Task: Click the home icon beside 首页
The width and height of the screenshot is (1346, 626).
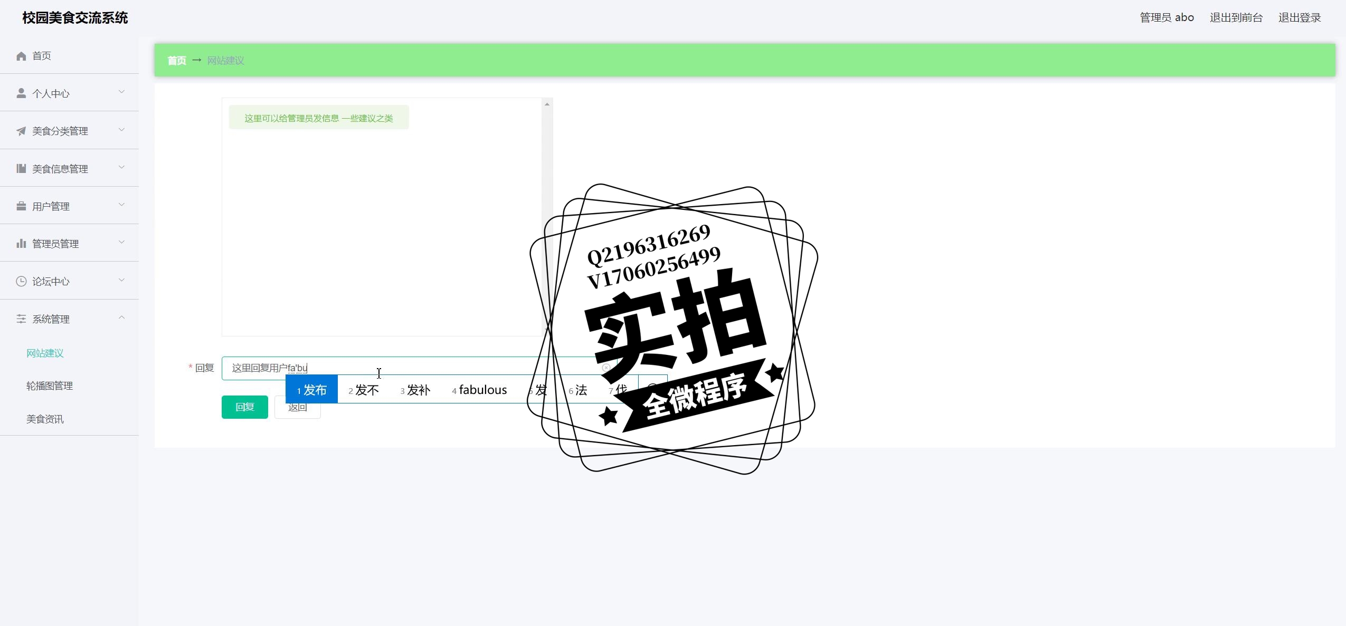Action: point(21,56)
